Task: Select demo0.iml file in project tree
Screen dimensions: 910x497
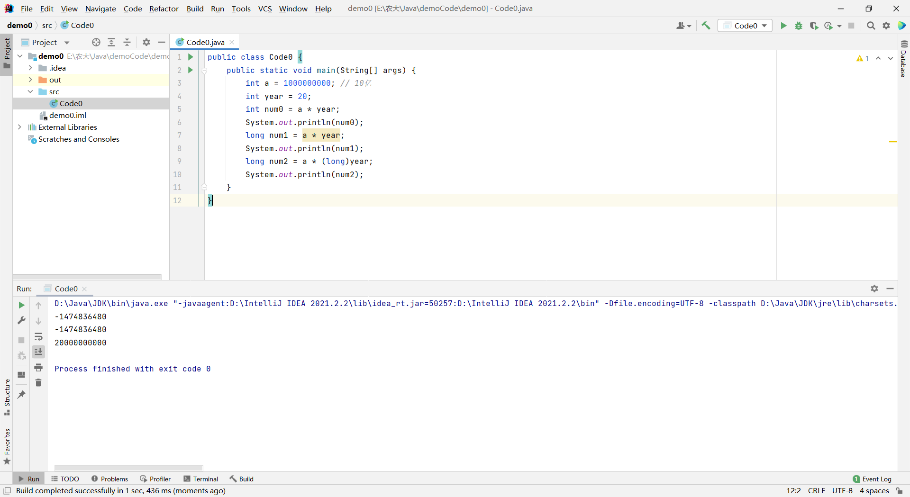Action: (x=67, y=115)
